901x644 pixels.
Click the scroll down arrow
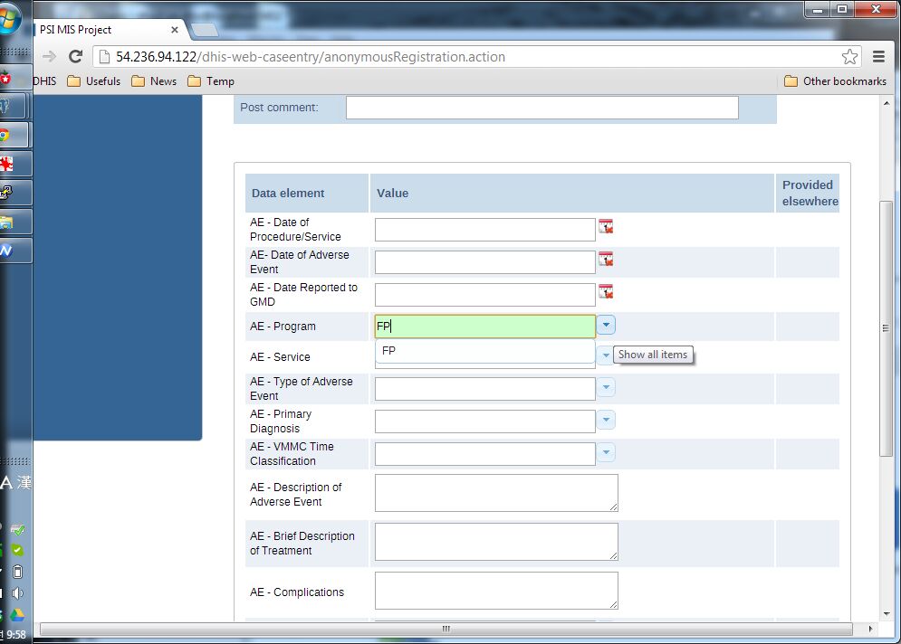887,614
